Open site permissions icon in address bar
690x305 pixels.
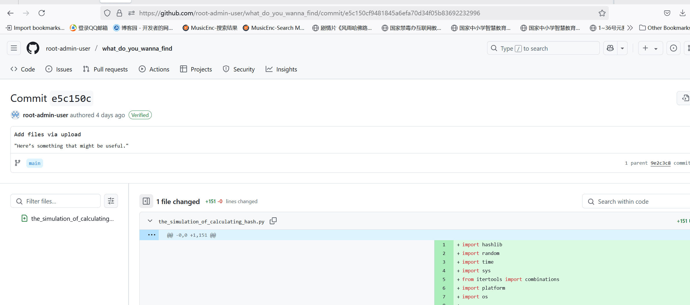tap(132, 13)
